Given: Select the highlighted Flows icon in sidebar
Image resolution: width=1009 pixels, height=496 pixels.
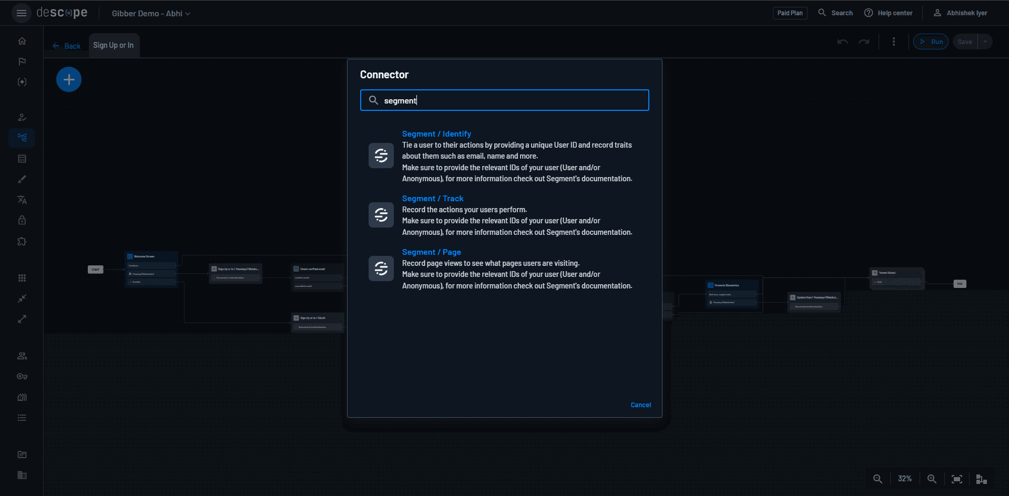Looking at the screenshot, I should tap(22, 138).
